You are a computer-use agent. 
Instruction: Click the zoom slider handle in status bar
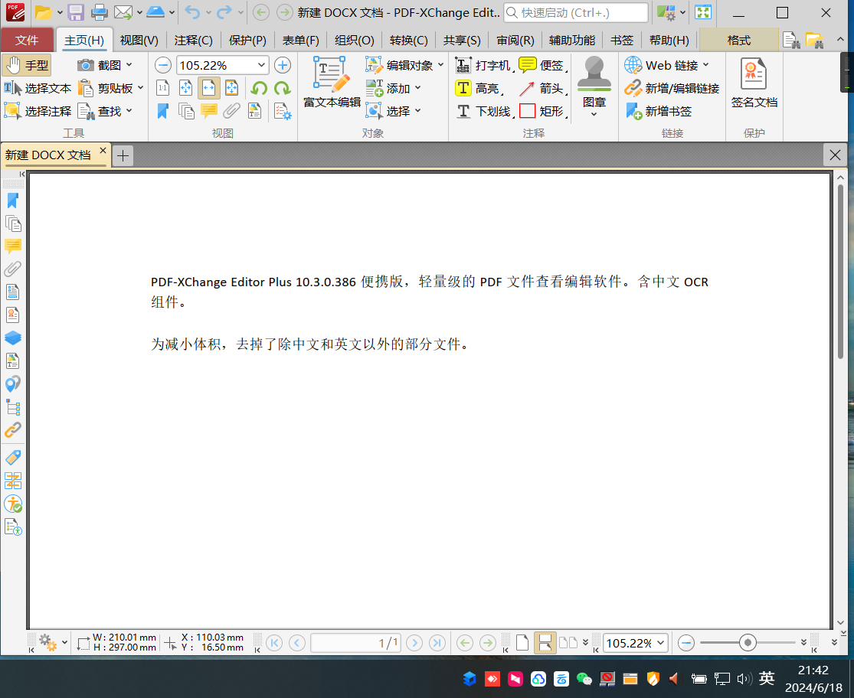pyautogui.click(x=748, y=643)
